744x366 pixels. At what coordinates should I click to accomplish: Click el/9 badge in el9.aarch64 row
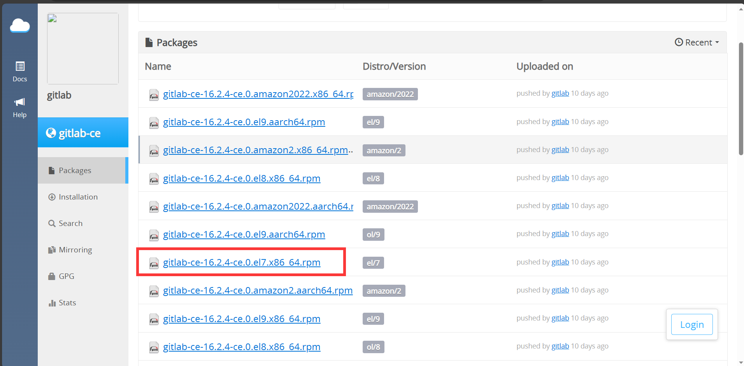[x=373, y=122]
